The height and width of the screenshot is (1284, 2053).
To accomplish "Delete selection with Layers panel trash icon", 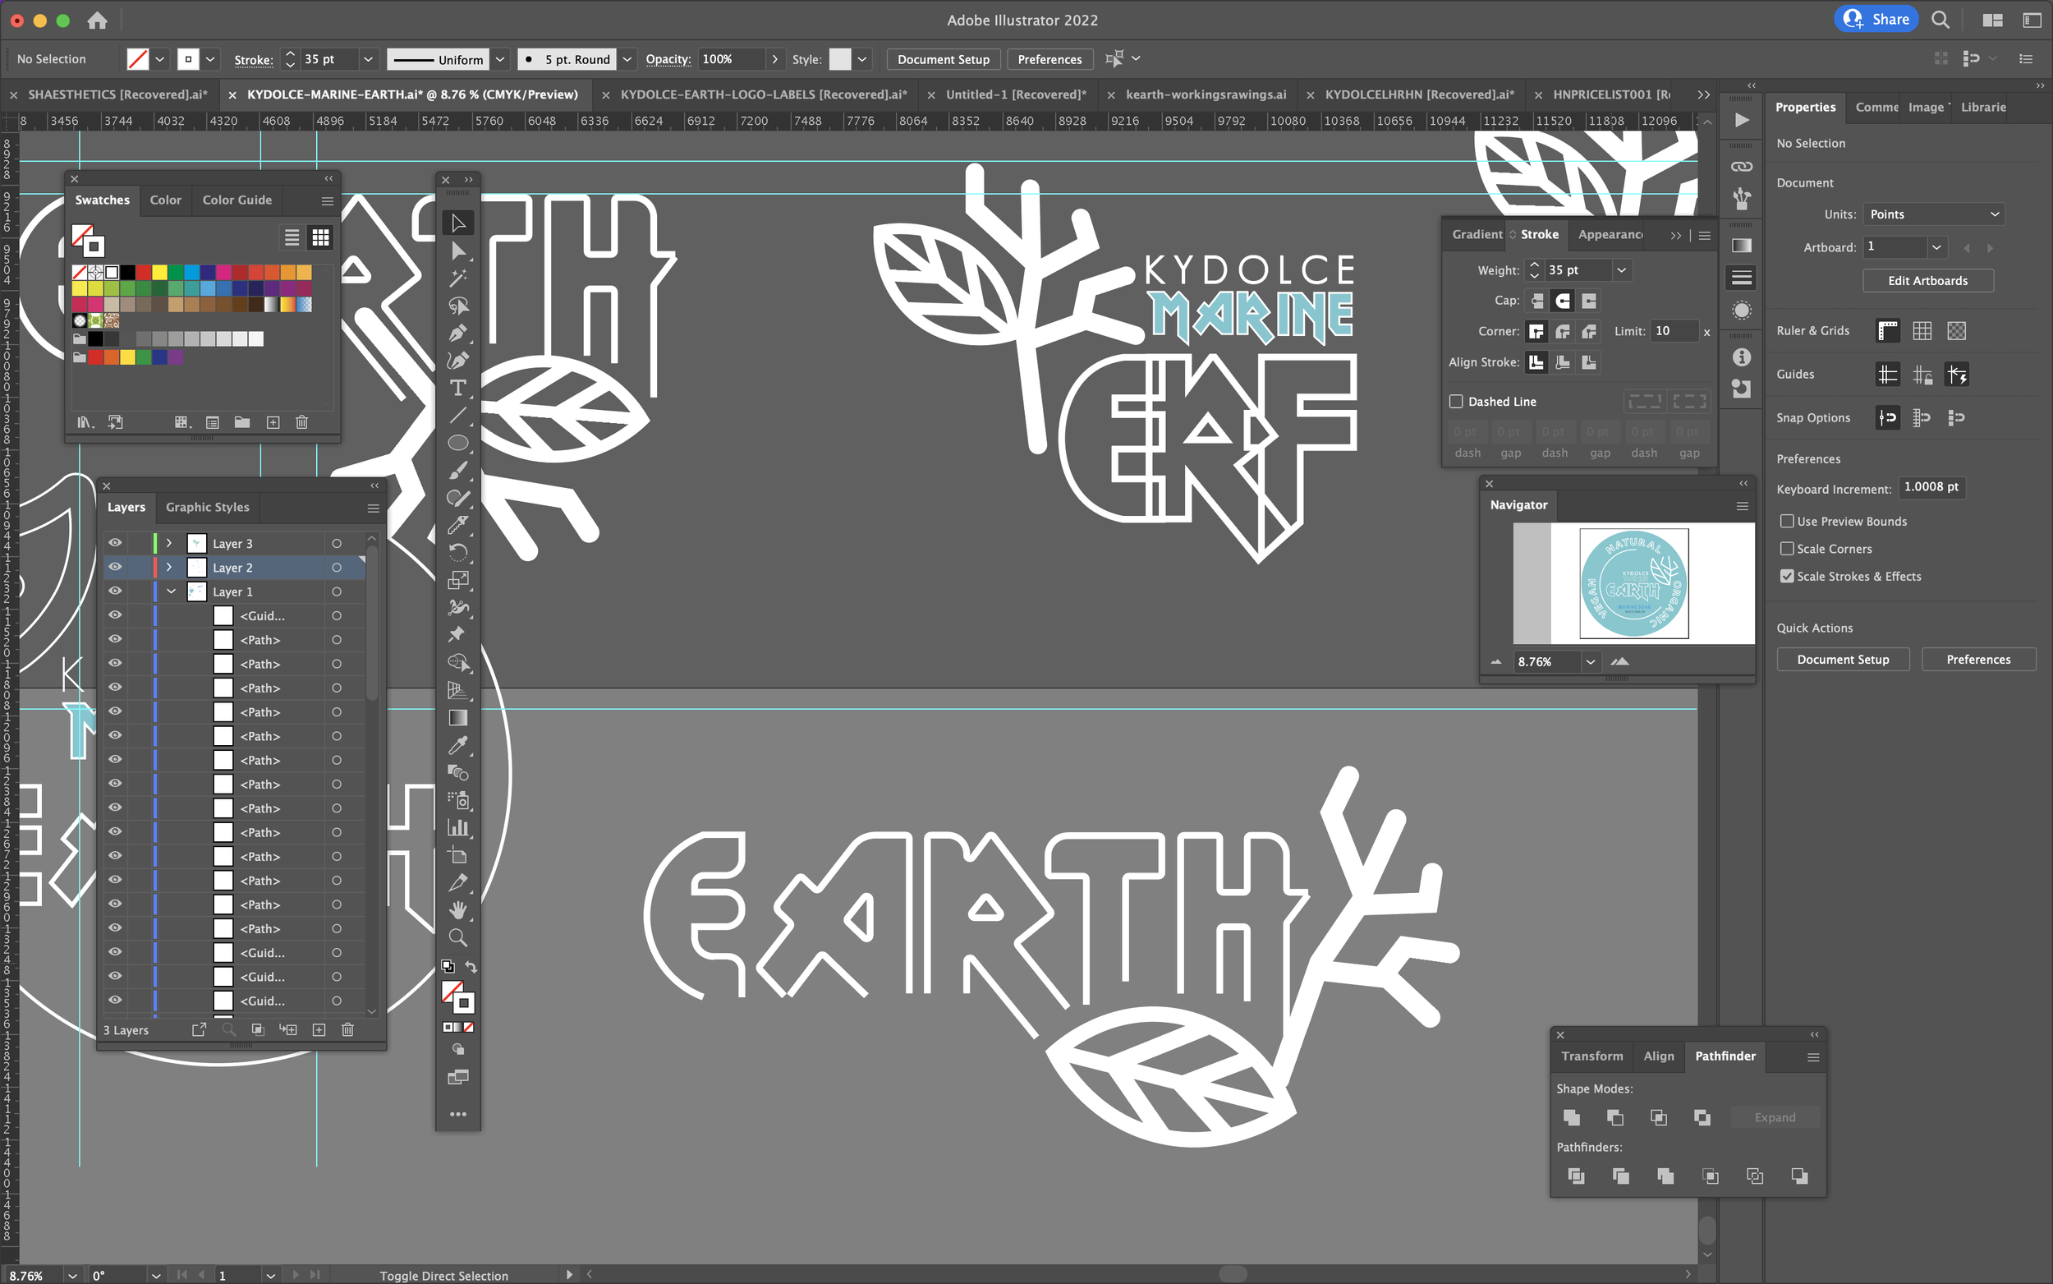I will coord(347,1029).
